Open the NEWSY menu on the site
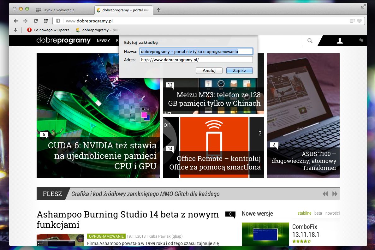This screenshot has height=250, width=375. pos(103,41)
